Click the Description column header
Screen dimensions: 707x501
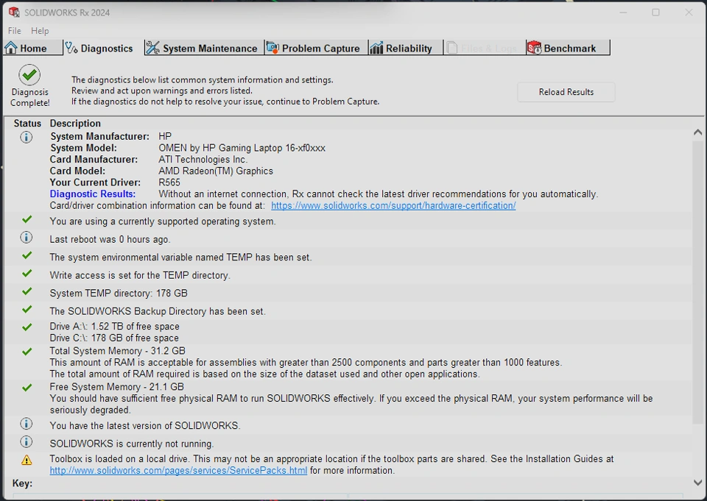coord(75,124)
